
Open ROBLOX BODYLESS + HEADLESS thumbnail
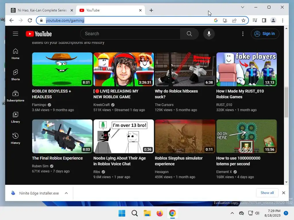pyautogui.click(x=62, y=69)
